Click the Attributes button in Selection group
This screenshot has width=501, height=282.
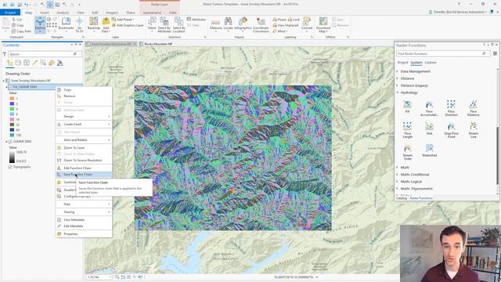196,20
